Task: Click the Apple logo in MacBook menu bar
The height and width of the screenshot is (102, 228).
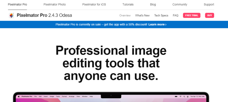Action: pos(18,96)
